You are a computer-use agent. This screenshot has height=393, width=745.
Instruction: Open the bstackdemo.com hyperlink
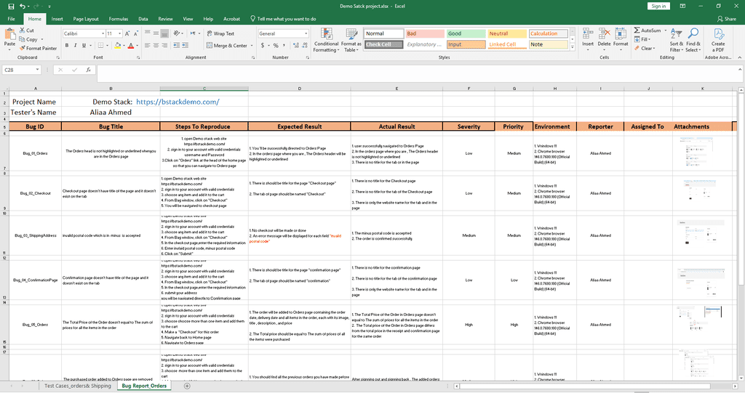click(178, 102)
